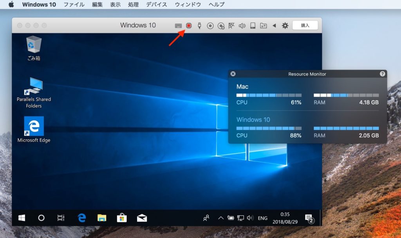The height and width of the screenshot is (238, 401).
Task: Launch Microsoft Edge from the taskbar
Action: click(81, 219)
